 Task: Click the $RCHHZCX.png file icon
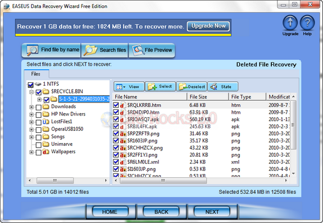tap(123, 148)
